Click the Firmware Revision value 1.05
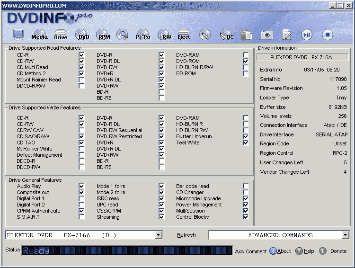This screenshot has height=268, width=355. coord(341,89)
